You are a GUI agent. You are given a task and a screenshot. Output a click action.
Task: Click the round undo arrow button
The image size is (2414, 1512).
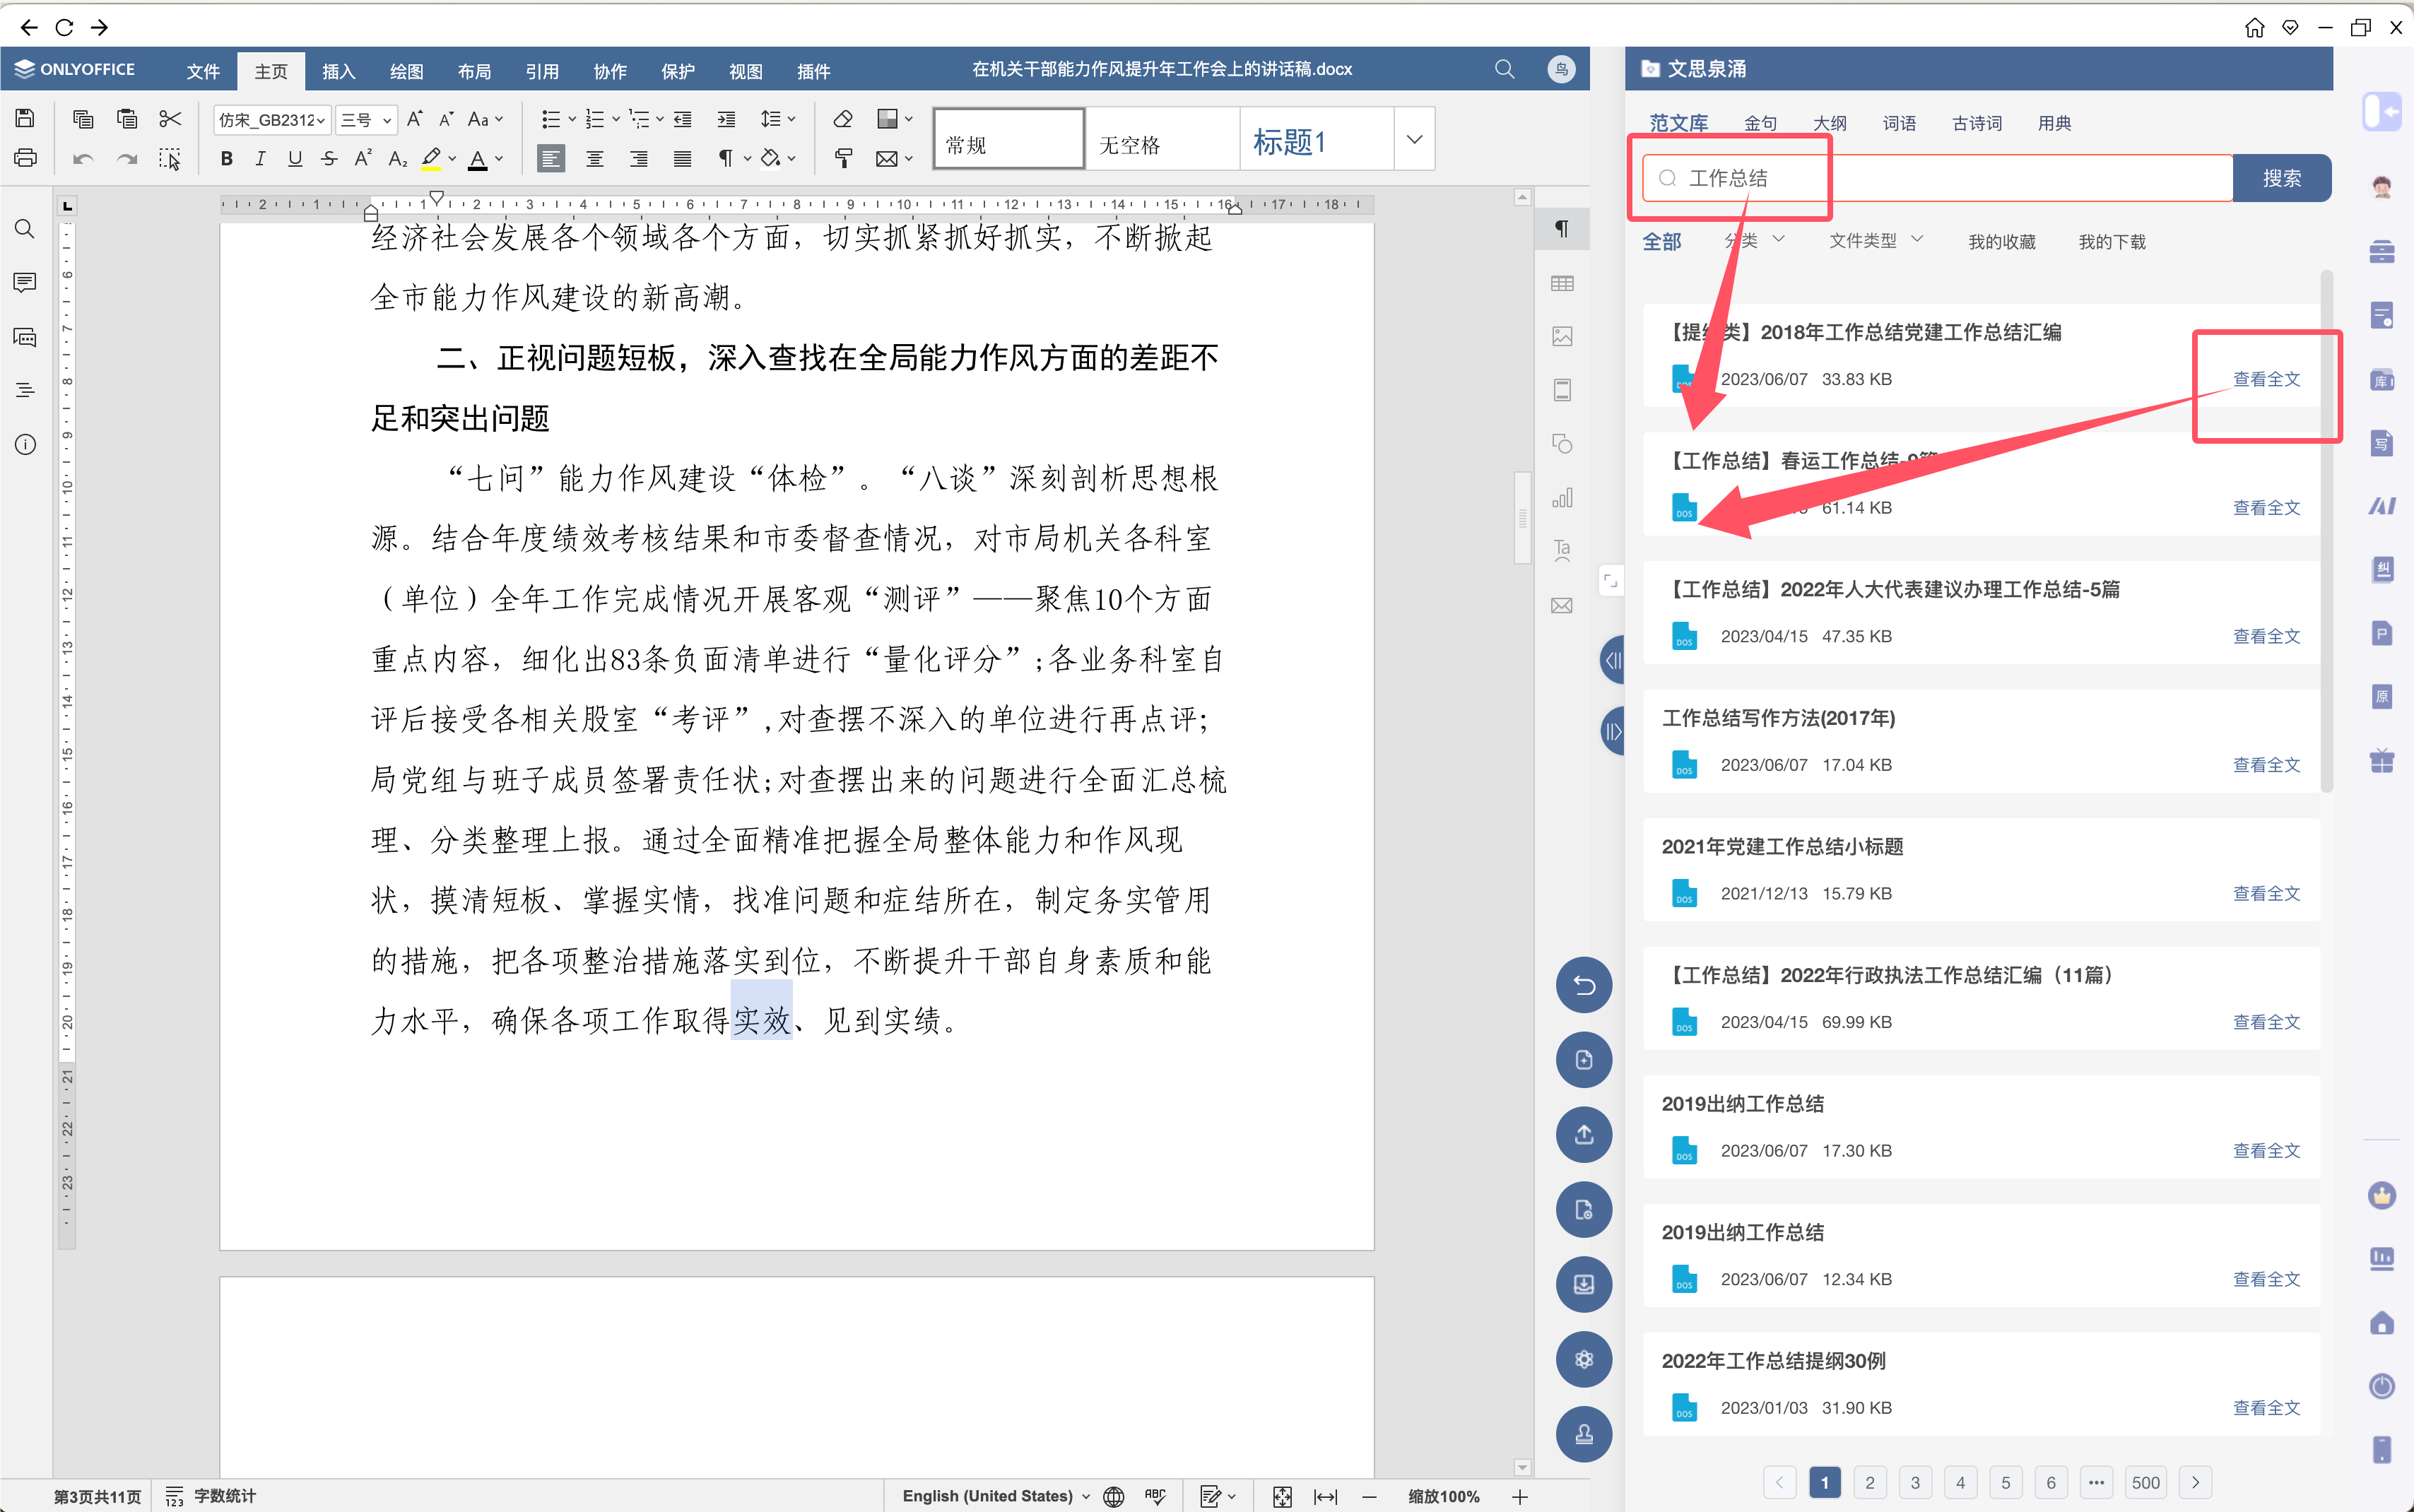(1584, 984)
